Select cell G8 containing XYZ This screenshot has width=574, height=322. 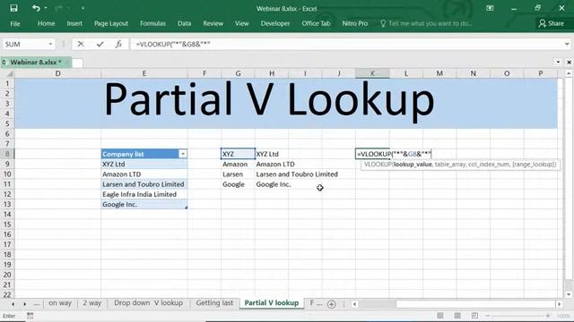pos(238,154)
